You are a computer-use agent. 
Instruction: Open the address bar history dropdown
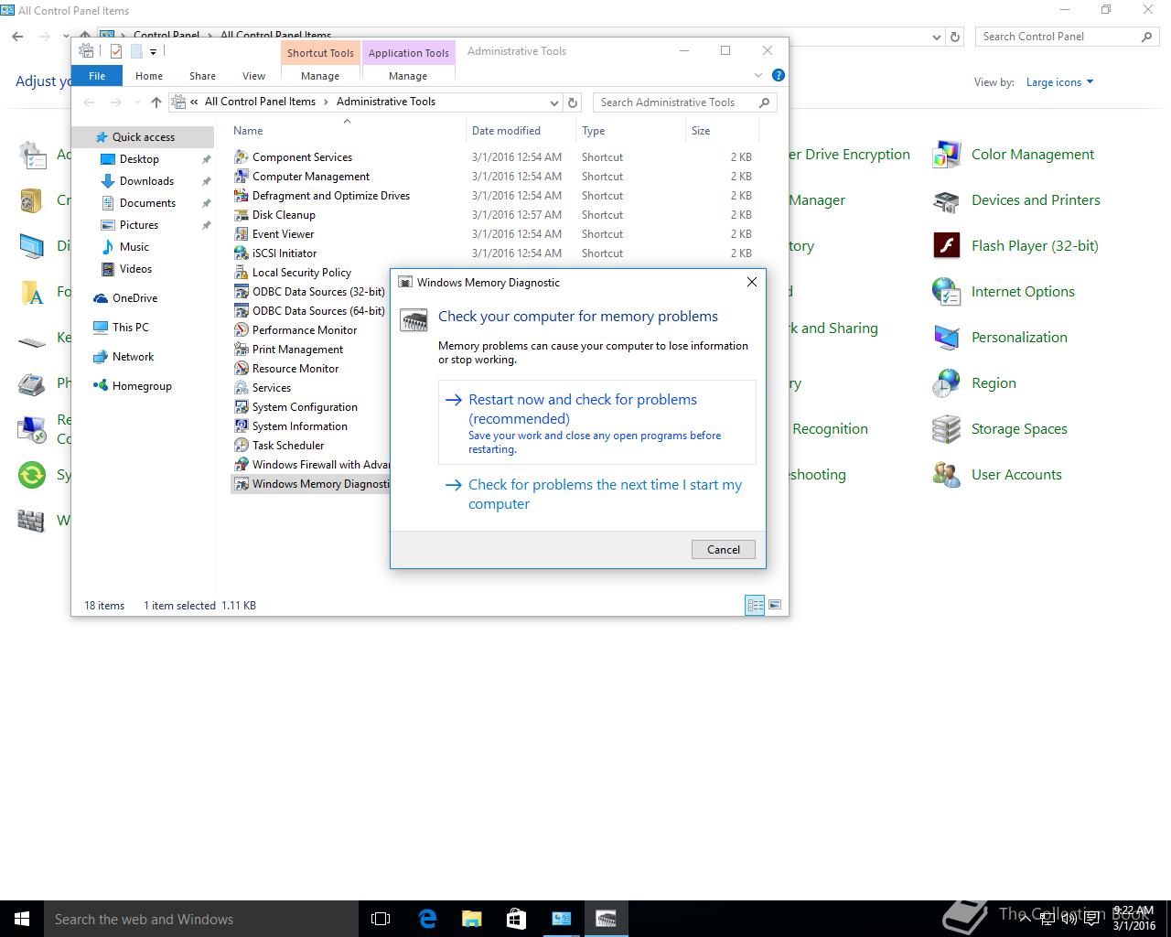553,102
